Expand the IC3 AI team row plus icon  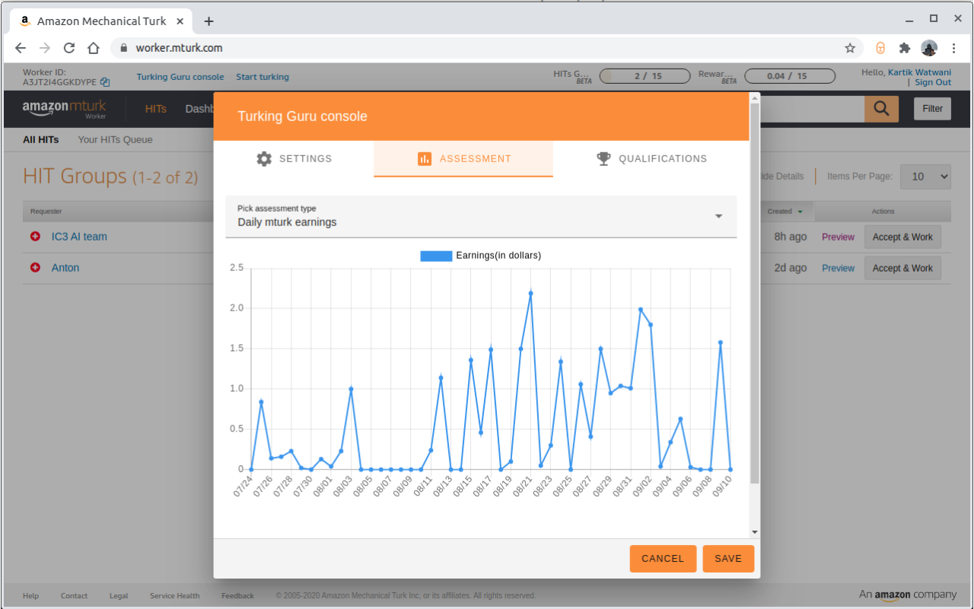tap(35, 237)
